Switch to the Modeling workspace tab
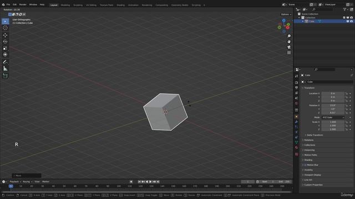The image size is (355, 199). [x=65, y=5]
